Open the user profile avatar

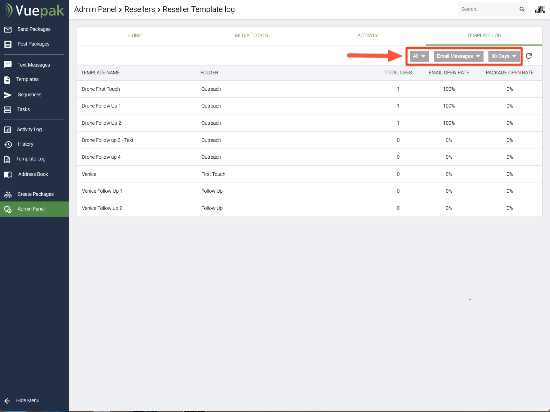[x=540, y=9]
